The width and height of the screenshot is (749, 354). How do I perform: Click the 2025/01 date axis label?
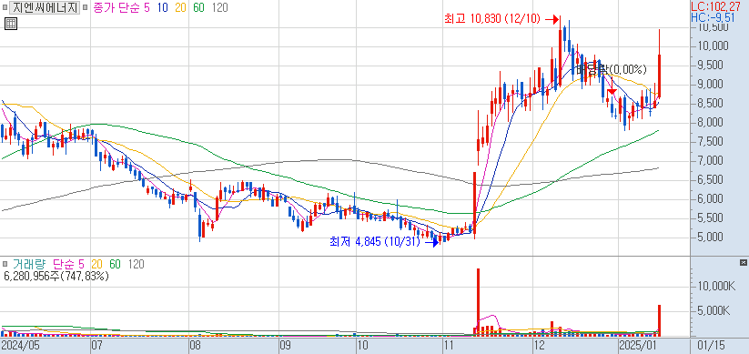click(x=638, y=345)
